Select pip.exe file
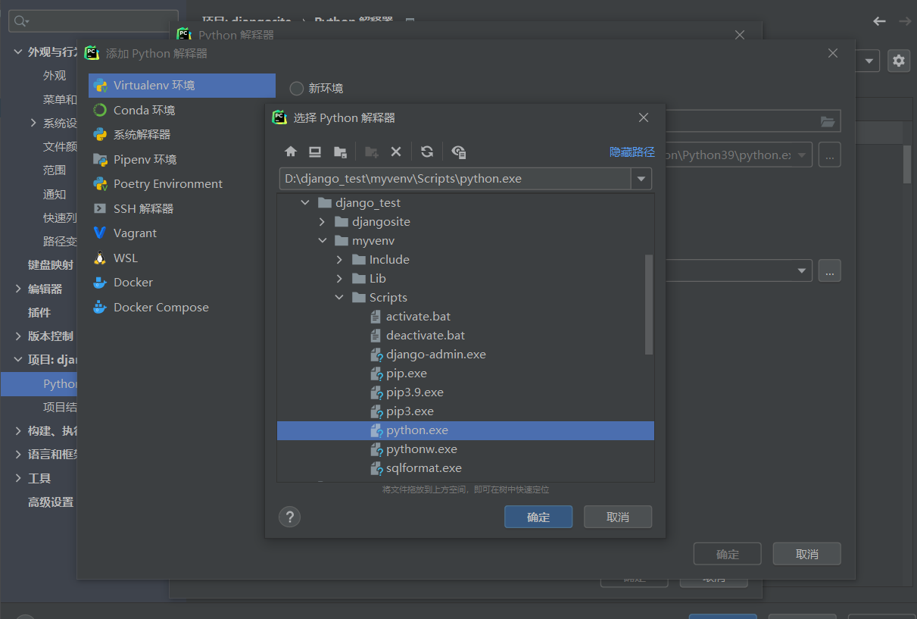 point(406,374)
